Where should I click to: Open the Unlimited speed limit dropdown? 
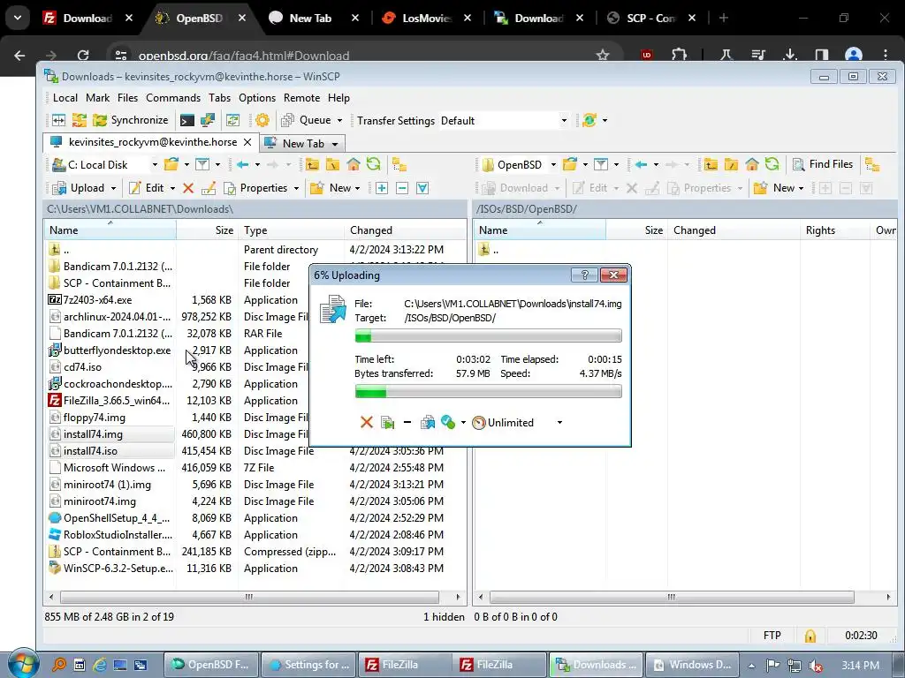tap(559, 423)
